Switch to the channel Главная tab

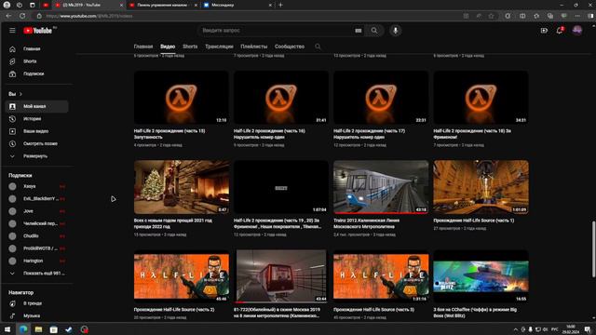coord(143,47)
